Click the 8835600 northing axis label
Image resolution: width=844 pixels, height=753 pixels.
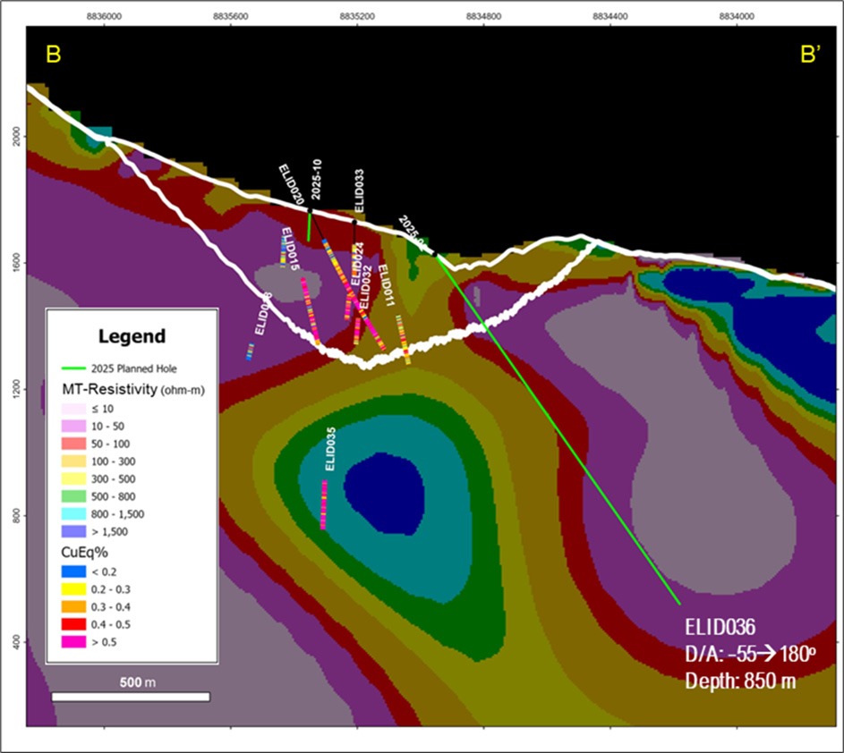tap(231, 17)
